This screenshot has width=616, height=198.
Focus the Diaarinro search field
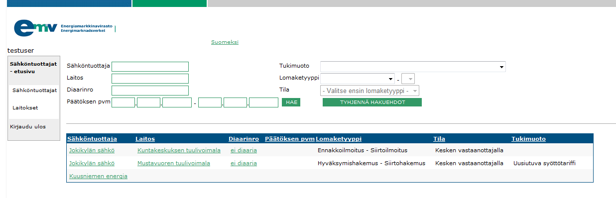click(150, 91)
